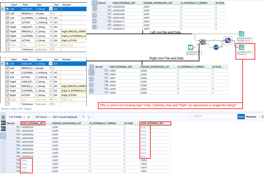Click into the Search input field
The width and height of the screenshot is (278, 177).
(x=212, y=117)
